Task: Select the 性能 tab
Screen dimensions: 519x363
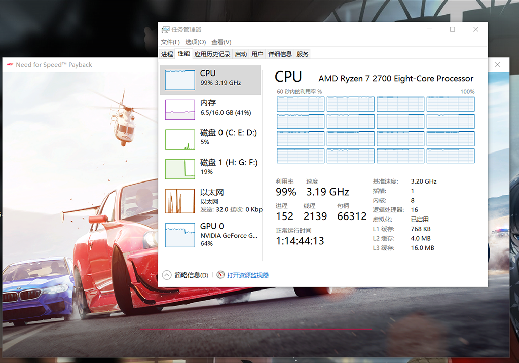Action: pos(183,53)
